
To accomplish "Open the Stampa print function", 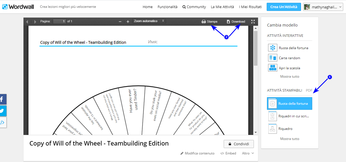I will pos(209,21).
